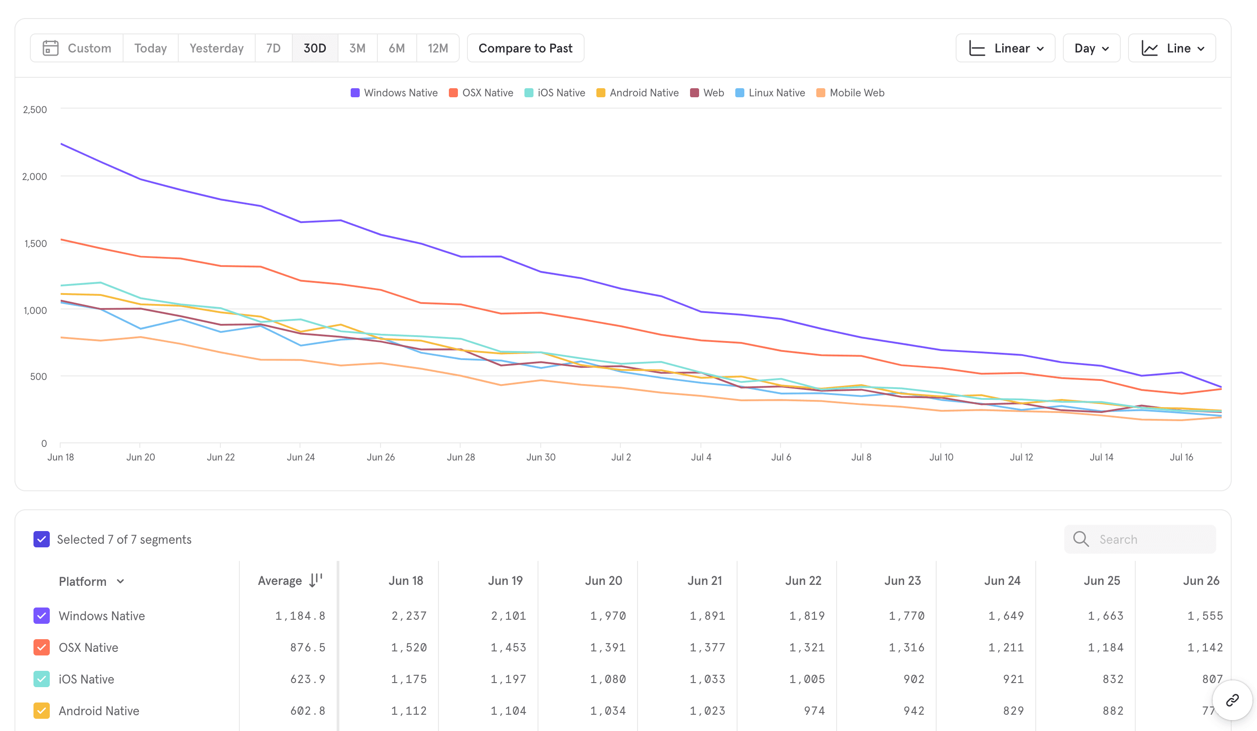The width and height of the screenshot is (1257, 731).
Task: Click the Windows Native legend marker
Action: click(x=355, y=93)
